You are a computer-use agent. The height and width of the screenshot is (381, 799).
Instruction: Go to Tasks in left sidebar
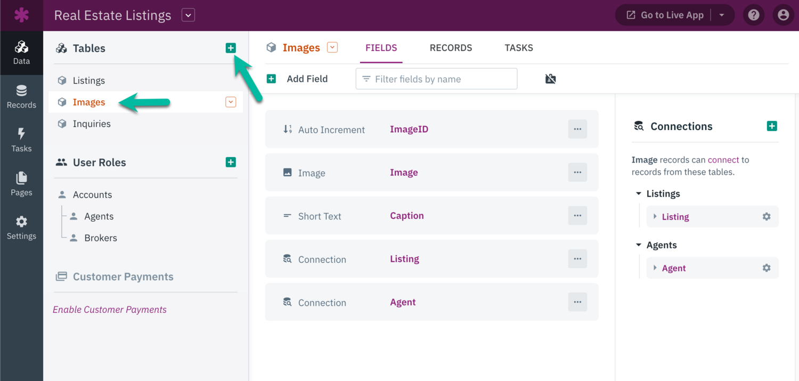(21, 140)
